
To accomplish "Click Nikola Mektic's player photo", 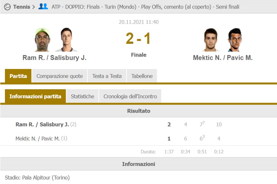I will pyautogui.click(x=211, y=40).
